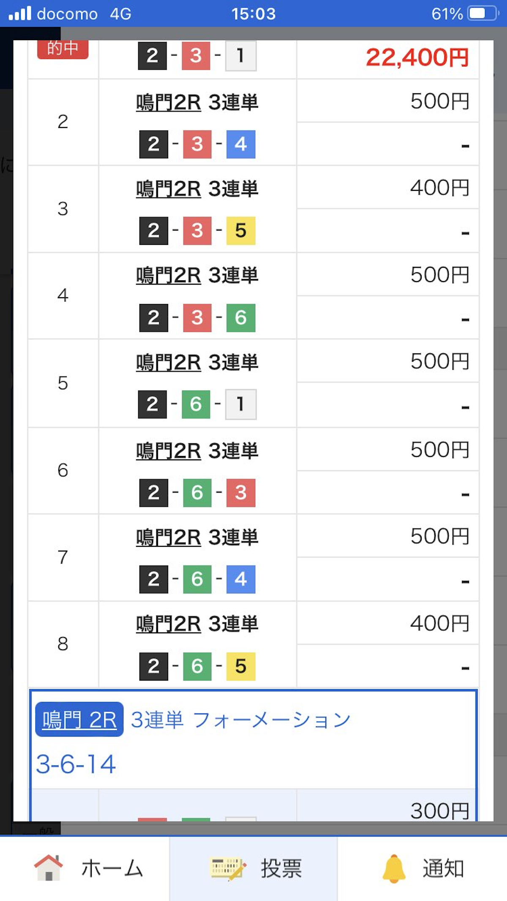507x901 pixels.
Task: Tap the 通知 notification bell icon
Action: (394, 868)
